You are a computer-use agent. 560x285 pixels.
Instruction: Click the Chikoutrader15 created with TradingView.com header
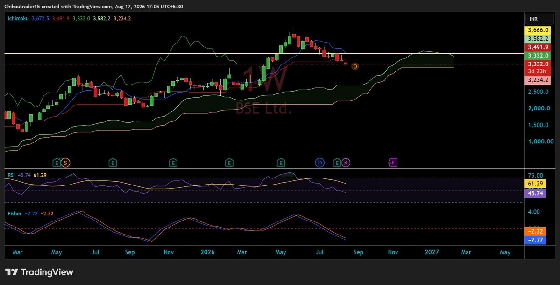pos(93,7)
